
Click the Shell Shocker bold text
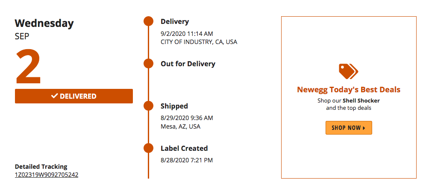click(361, 101)
